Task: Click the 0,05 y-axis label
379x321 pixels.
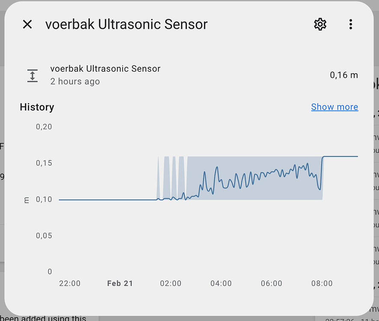Action: pyautogui.click(x=44, y=235)
